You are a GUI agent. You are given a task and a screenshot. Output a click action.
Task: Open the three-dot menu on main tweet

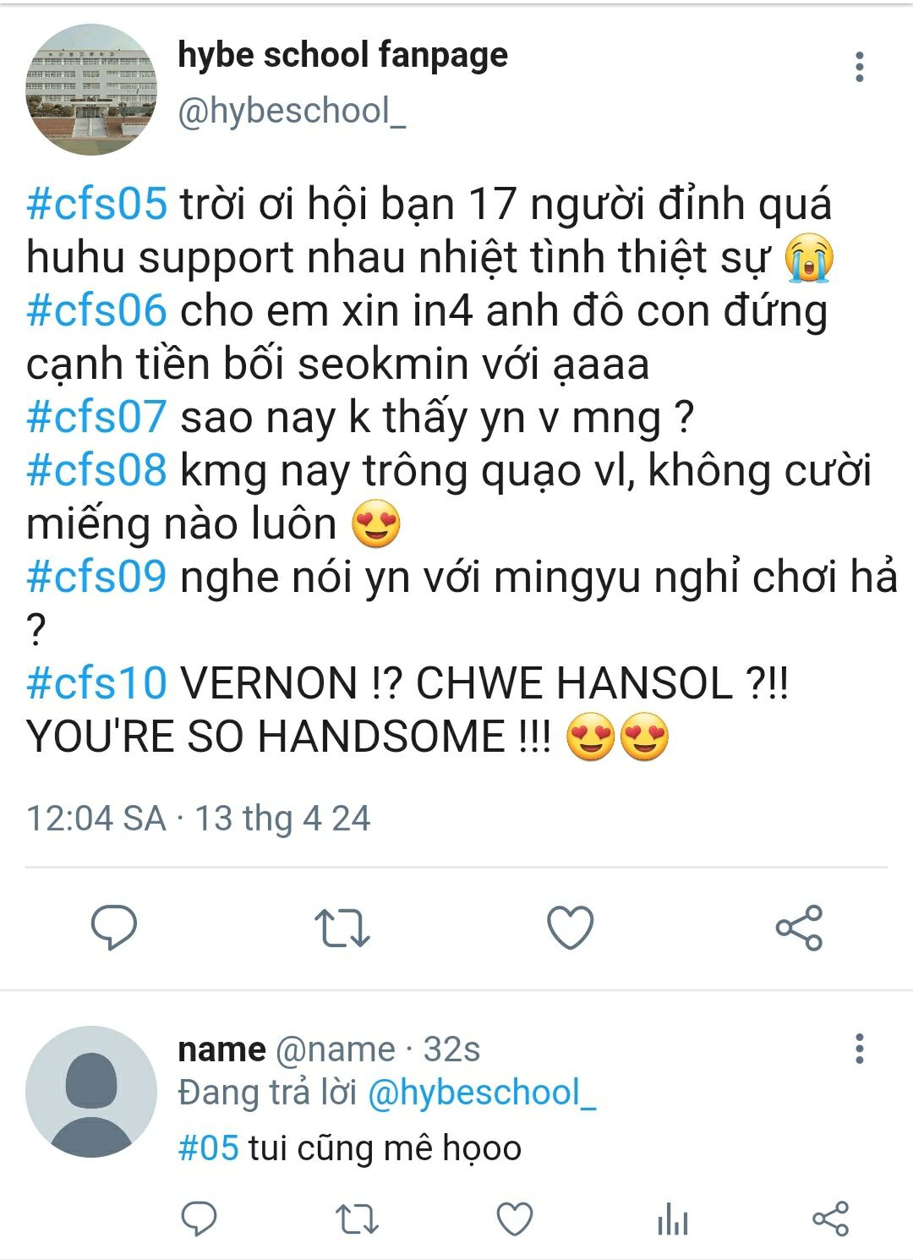[860, 67]
